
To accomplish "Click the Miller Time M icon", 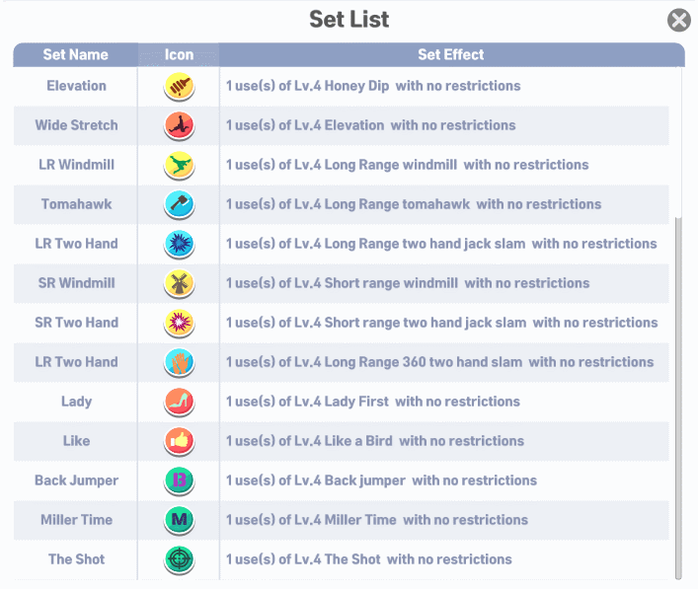I will 179,520.
